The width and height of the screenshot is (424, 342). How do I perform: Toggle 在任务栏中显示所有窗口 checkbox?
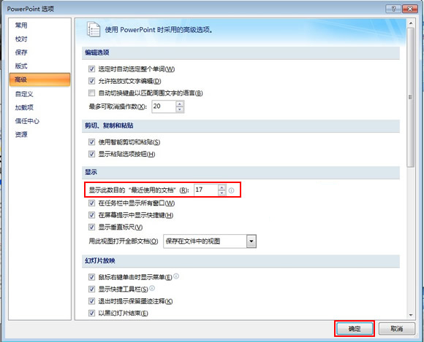coord(91,203)
